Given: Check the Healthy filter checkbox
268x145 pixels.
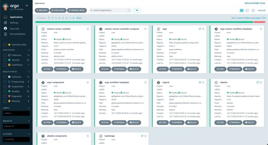Looking at the screenshot, I should (5, 91).
